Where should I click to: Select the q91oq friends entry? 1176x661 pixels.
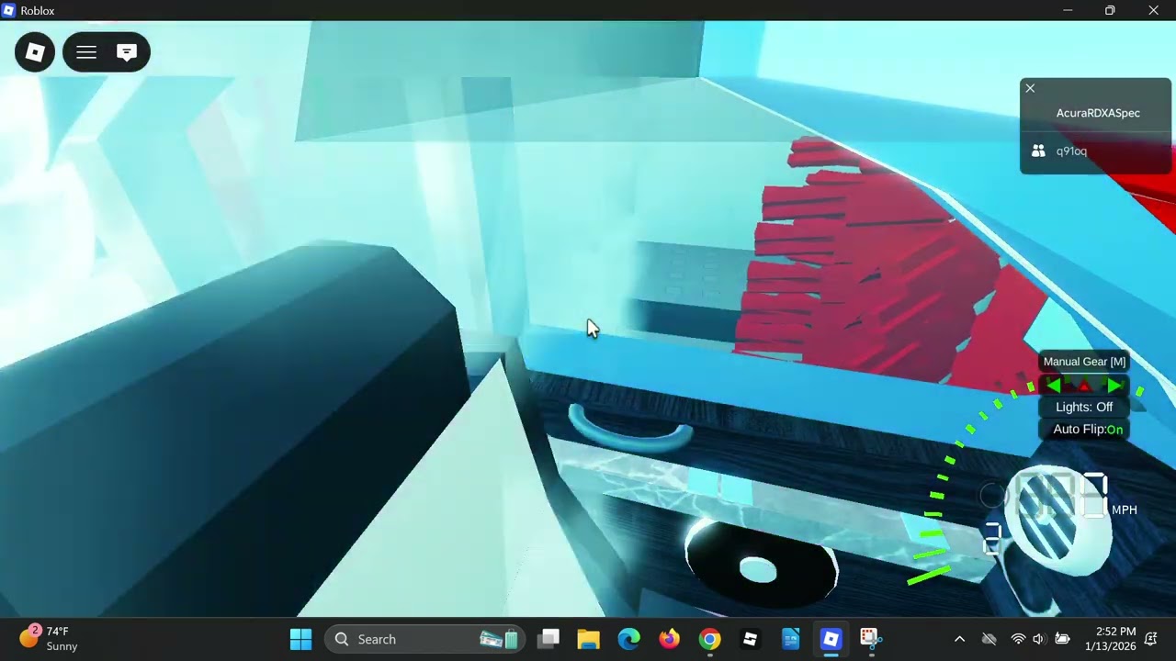(x=1096, y=151)
